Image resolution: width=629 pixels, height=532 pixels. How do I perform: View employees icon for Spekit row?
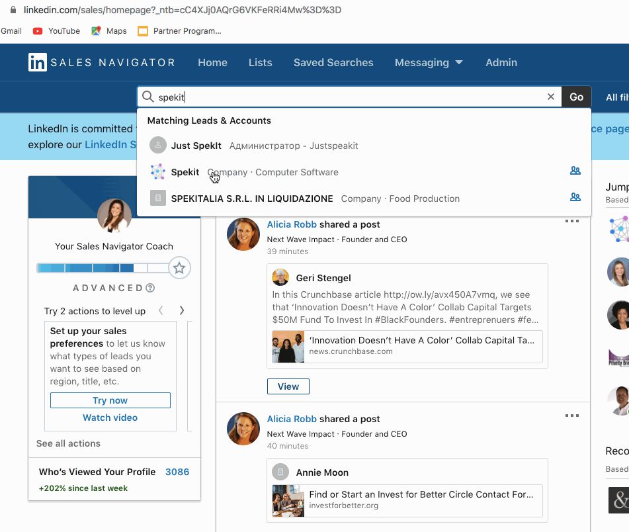pos(575,171)
